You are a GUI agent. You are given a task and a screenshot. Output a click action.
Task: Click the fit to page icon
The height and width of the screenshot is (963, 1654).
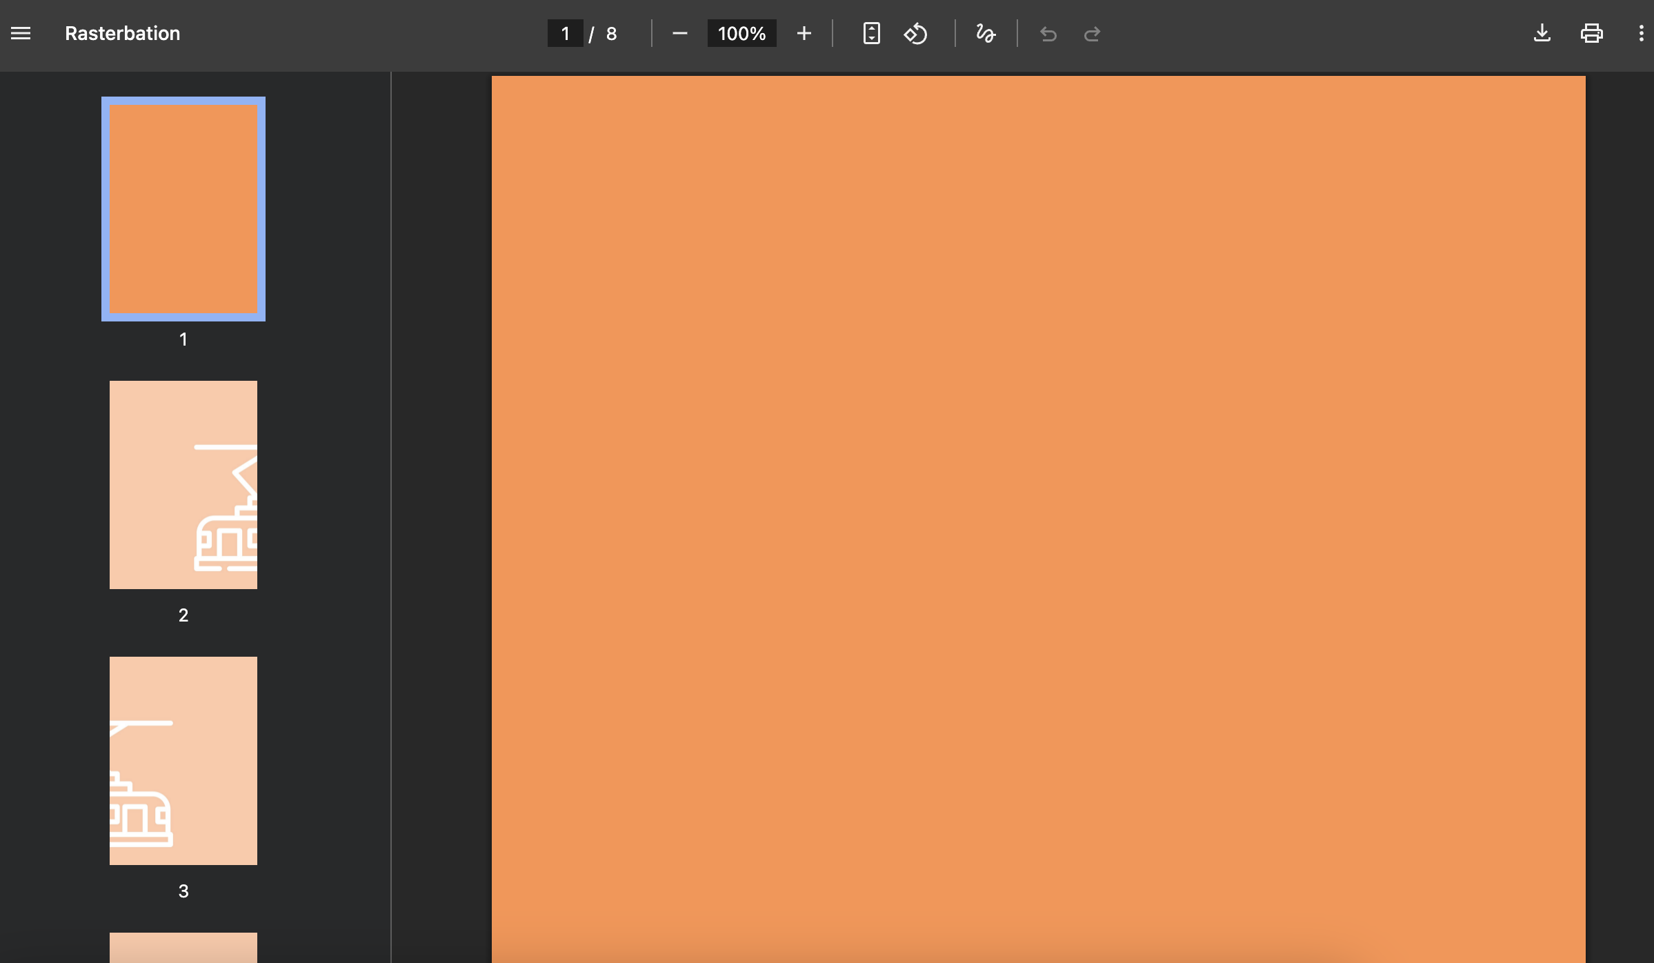pos(871,33)
